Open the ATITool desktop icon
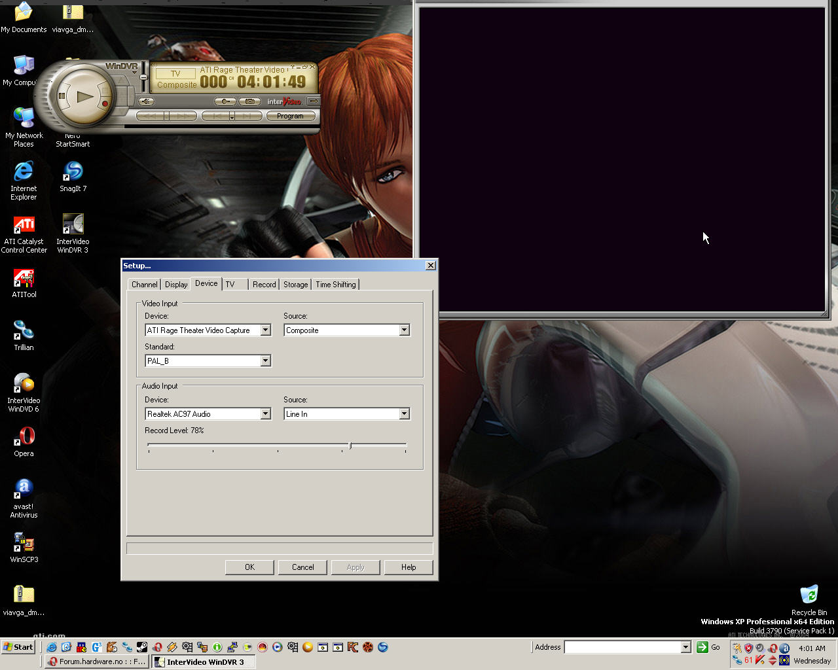The image size is (838, 670). 24,283
